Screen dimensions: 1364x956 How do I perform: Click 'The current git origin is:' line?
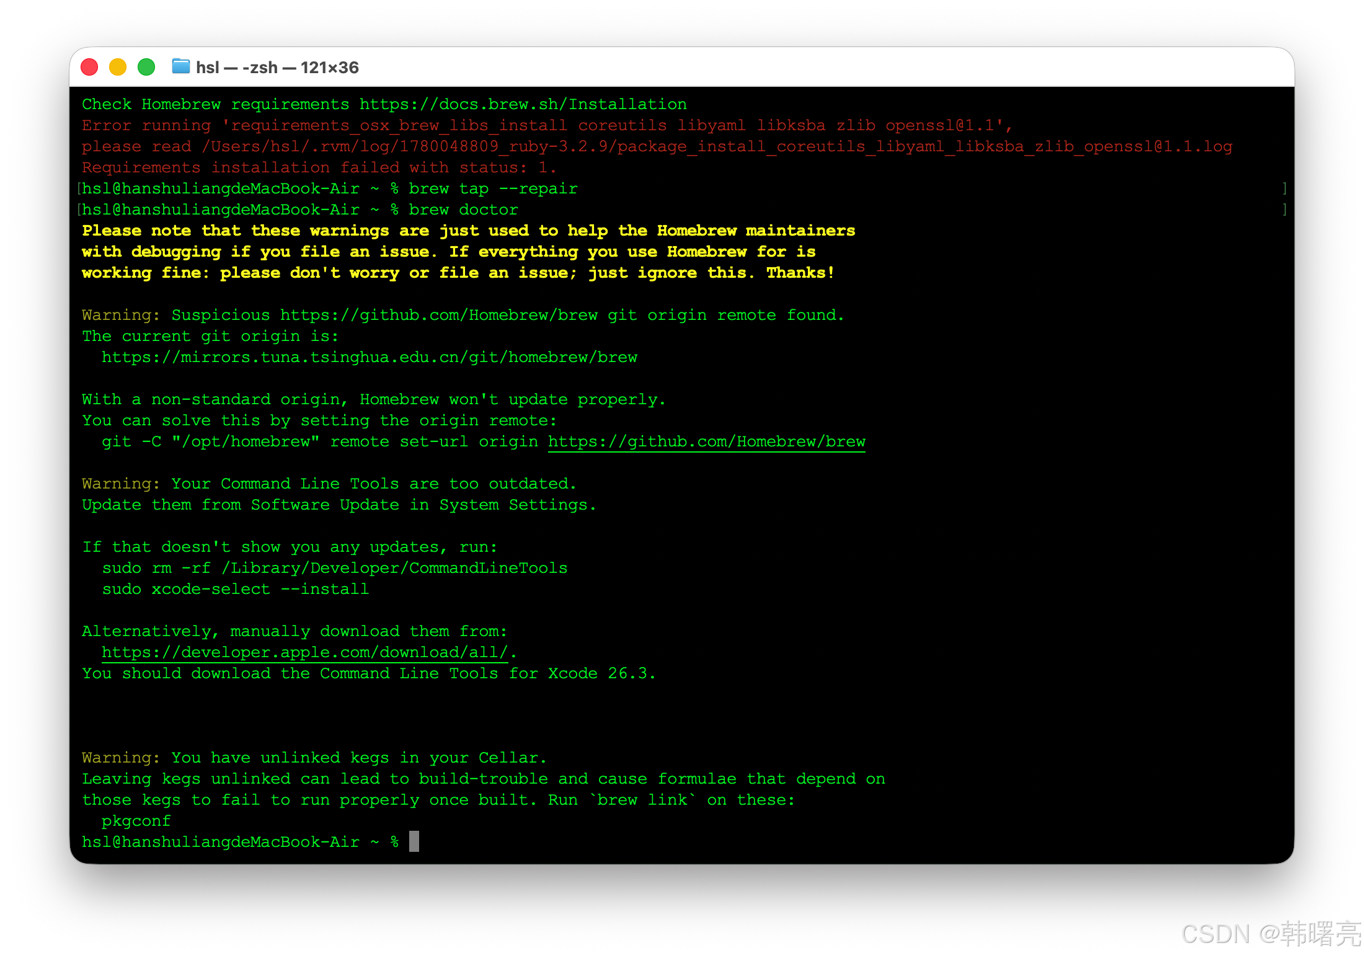pos(210,336)
